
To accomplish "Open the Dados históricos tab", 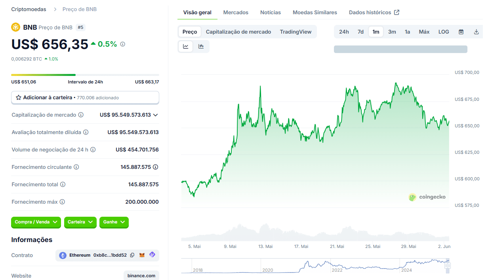I will (374, 12).
